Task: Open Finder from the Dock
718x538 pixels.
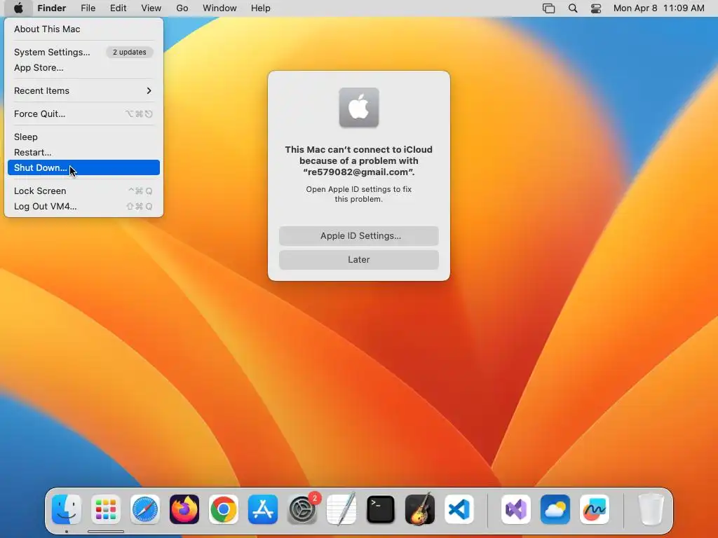Action: coord(67,509)
